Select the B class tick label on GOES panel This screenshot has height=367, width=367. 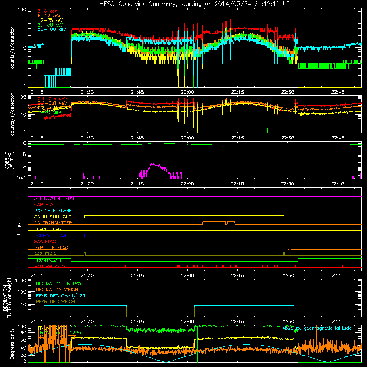coord(25,154)
